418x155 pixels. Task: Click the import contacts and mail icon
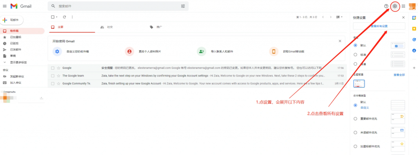[202, 51]
